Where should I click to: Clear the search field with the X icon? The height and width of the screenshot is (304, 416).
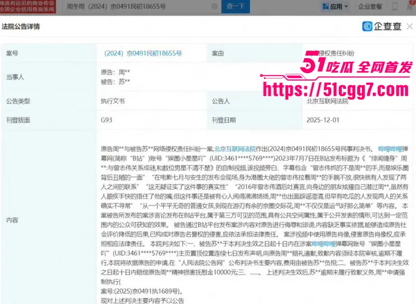tap(214, 6)
